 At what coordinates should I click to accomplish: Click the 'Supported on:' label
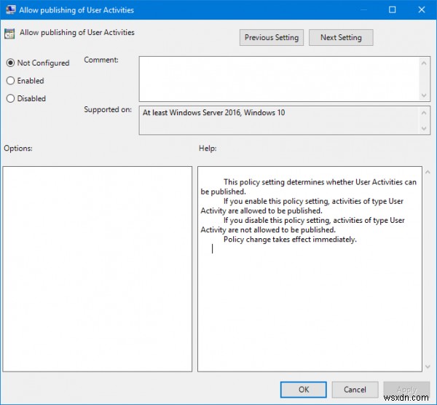108,109
